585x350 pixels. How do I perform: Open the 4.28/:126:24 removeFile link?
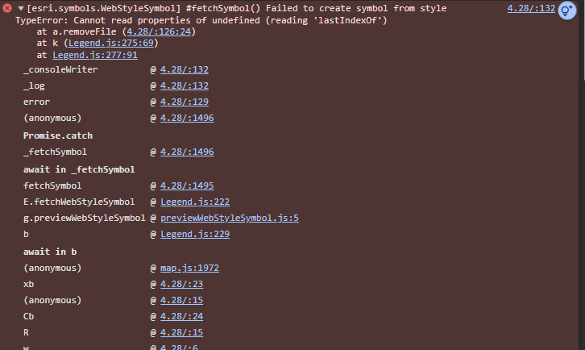point(159,31)
